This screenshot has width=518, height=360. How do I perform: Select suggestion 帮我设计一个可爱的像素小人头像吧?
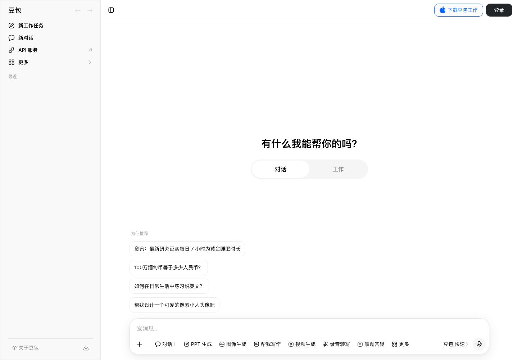(174, 305)
